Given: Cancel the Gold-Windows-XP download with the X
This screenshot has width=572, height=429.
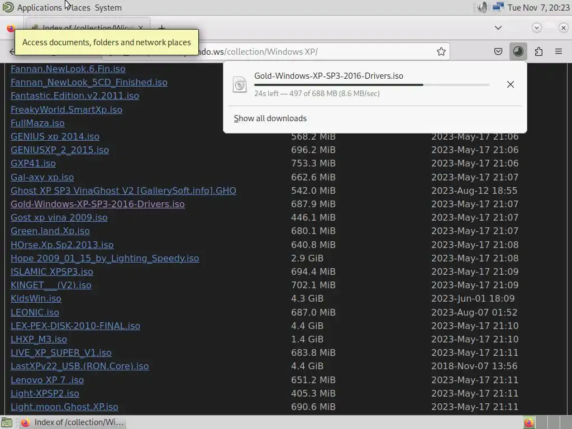Looking at the screenshot, I should pos(511,84).
